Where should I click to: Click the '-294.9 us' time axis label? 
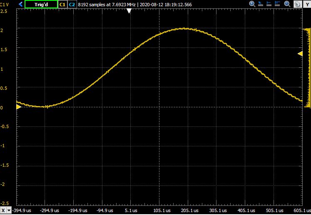click(50, 210)
